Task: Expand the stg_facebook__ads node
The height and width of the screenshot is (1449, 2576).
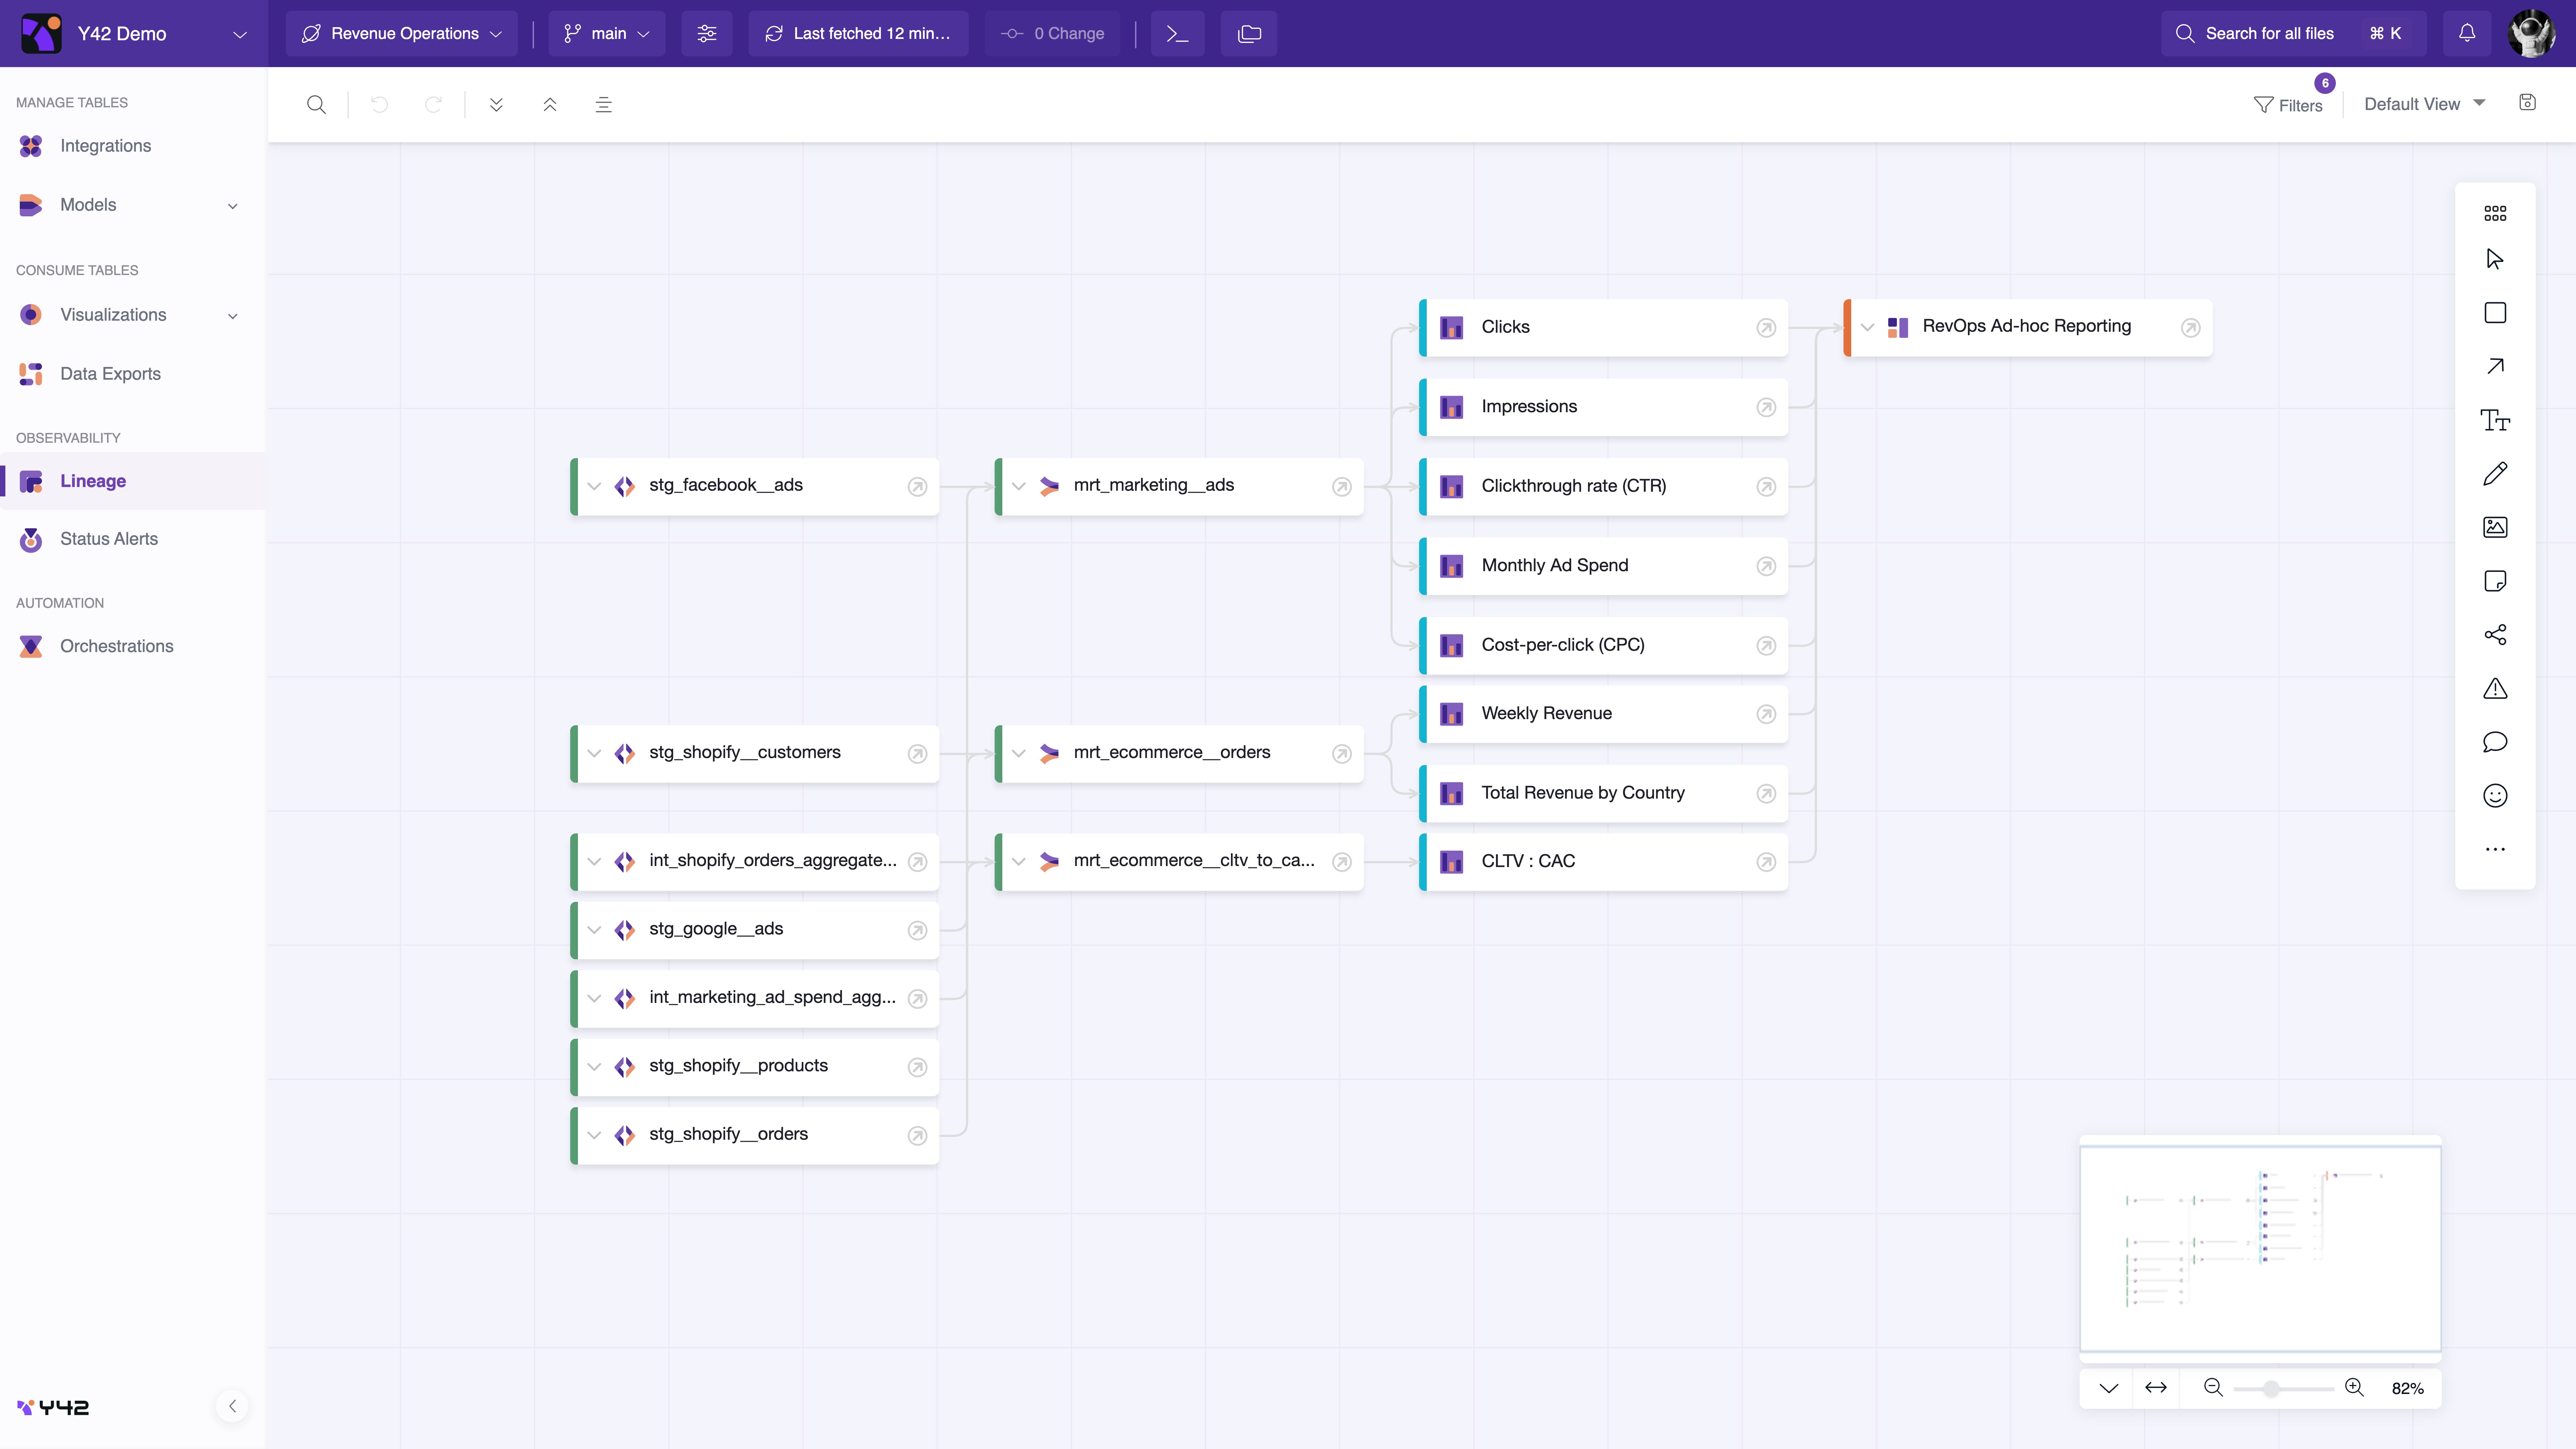Action: click(594, 486)
